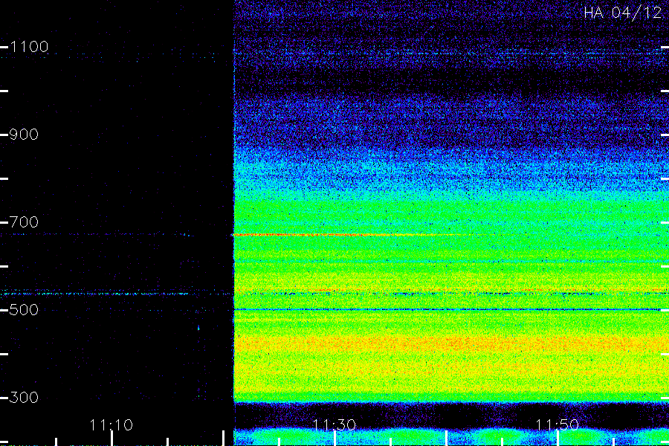
Task: Click the 11:10 time axis label
Action: point(111,425)
